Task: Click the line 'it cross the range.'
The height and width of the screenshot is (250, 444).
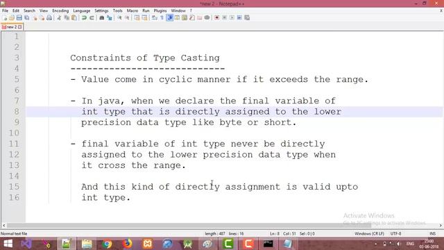Action: pyautogui.click(x=133, y=165)
